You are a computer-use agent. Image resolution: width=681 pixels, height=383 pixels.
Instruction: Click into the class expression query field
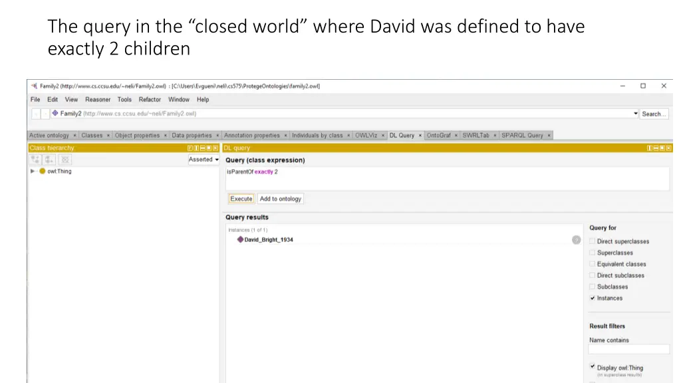[x=448, y=178]
